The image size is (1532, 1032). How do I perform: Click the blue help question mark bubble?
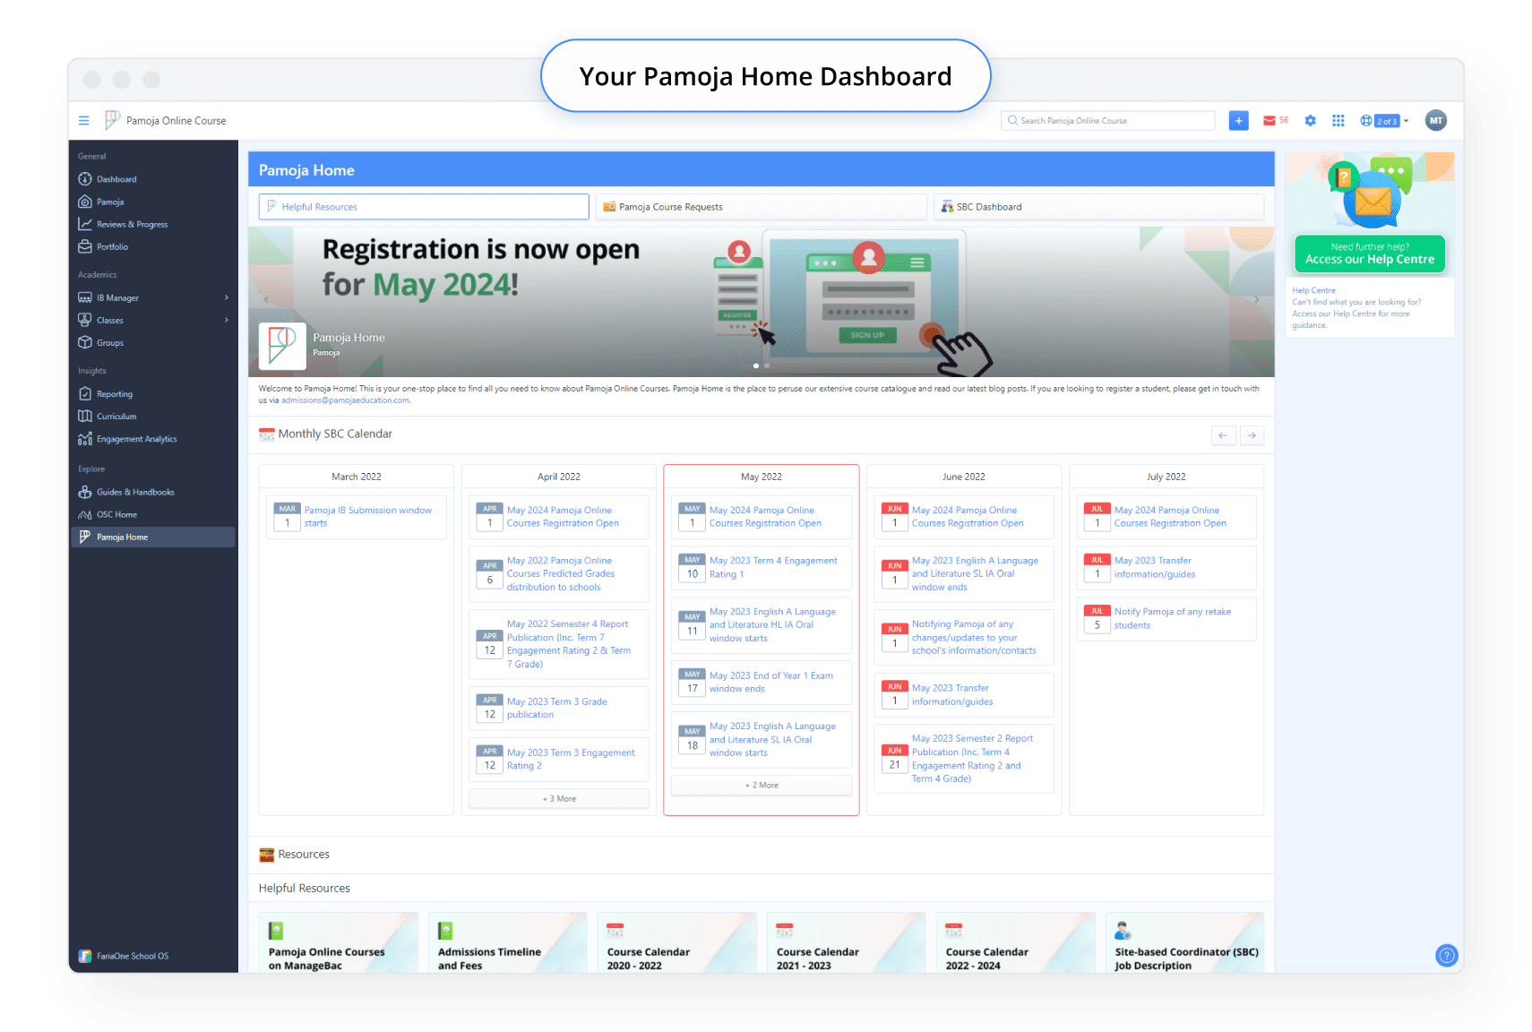1446,955
